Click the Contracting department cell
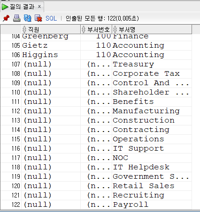Screen dimensions: 200x212 (152, 130)
